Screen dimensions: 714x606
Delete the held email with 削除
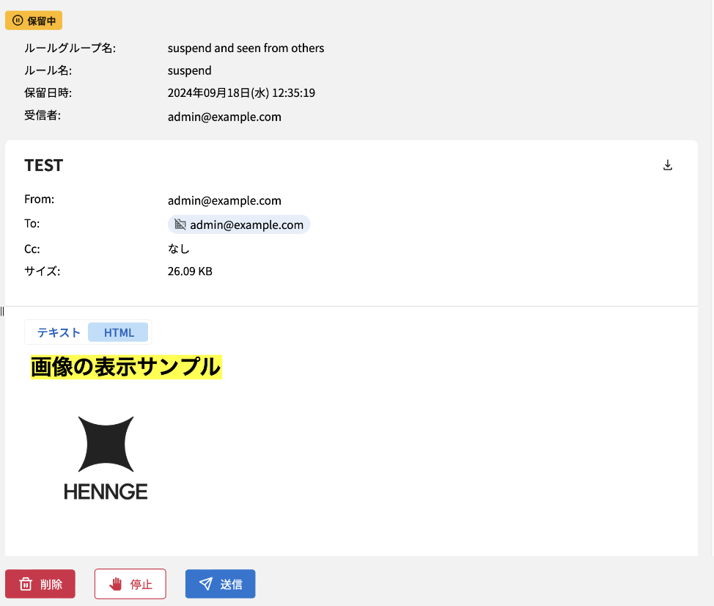(40, 584)
